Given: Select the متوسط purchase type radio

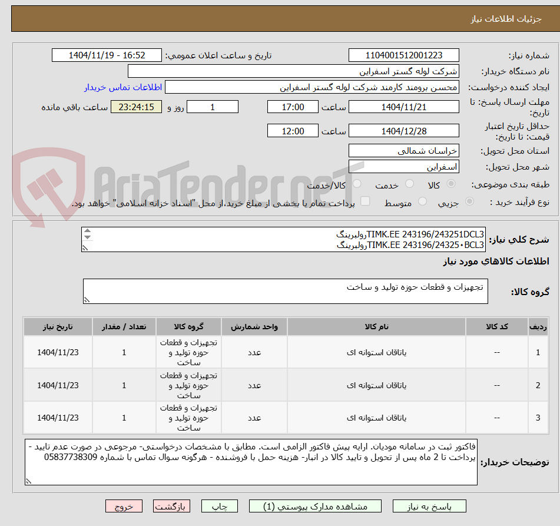Looking at the screenshot, I should point(422,201).
